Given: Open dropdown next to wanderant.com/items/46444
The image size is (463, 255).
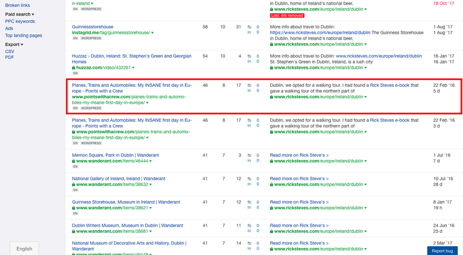Looking at the screenshot, I should pos(151,161).
